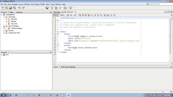Click the Debug Project icon
173x97 pixels.
pos(65,8)
